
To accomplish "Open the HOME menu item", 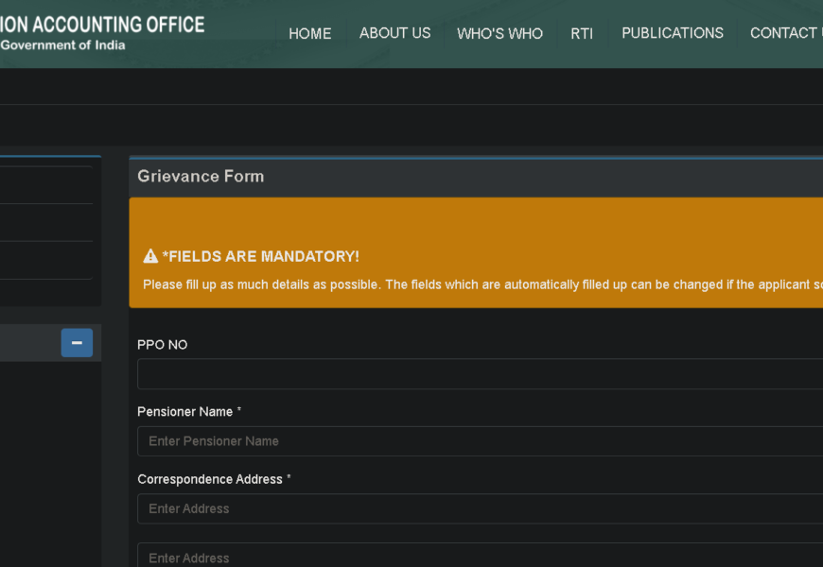I will click(309, 34).
